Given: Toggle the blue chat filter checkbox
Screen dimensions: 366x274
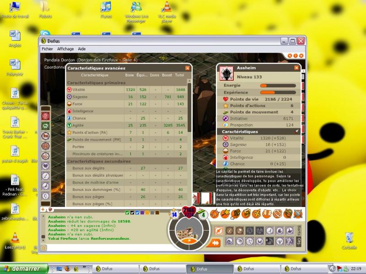Looking at the screenshot, I should (x=137, y=212).
